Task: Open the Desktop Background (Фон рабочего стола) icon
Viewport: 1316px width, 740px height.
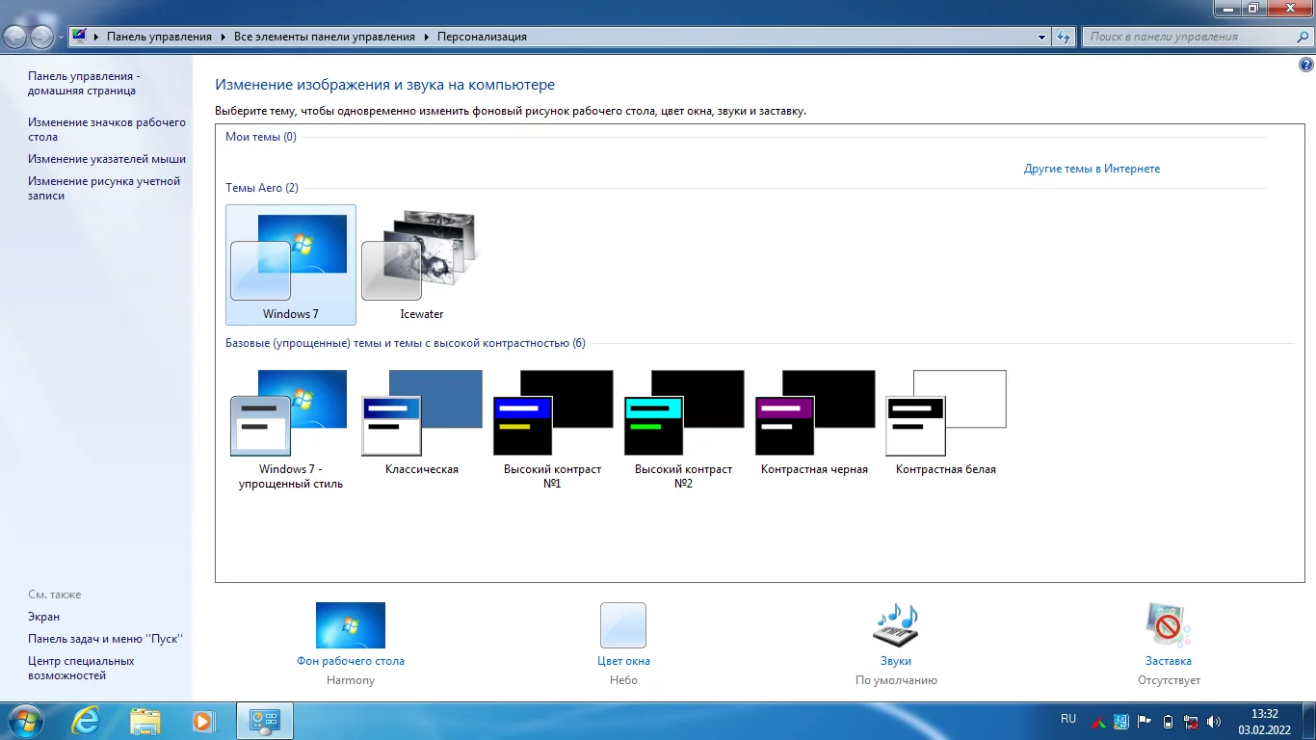Action: coord(351,625)
